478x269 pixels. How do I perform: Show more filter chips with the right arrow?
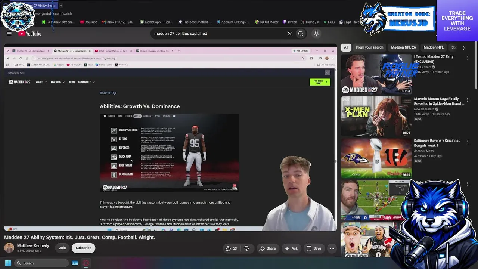coord(464,48)
